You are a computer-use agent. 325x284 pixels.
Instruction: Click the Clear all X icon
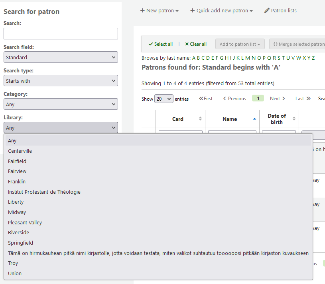pos(187,44)
